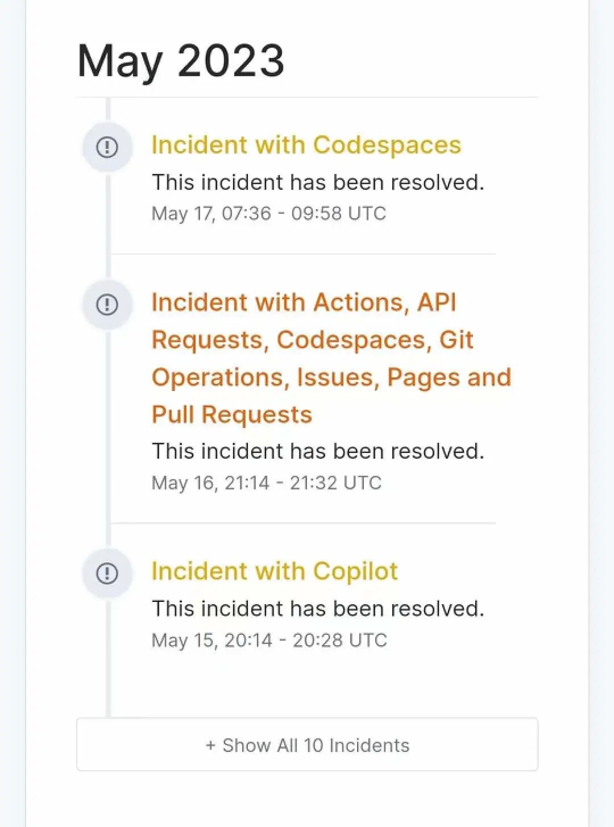The image size is (614, 827).
Task: Click the exclamation icon next to Actions incident
Action: (x=107, y=305)
